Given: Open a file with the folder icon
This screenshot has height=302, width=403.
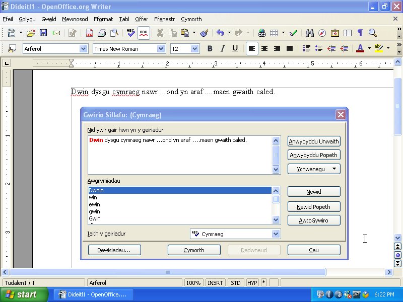Looking at the screenshot, I should point(31,33).
